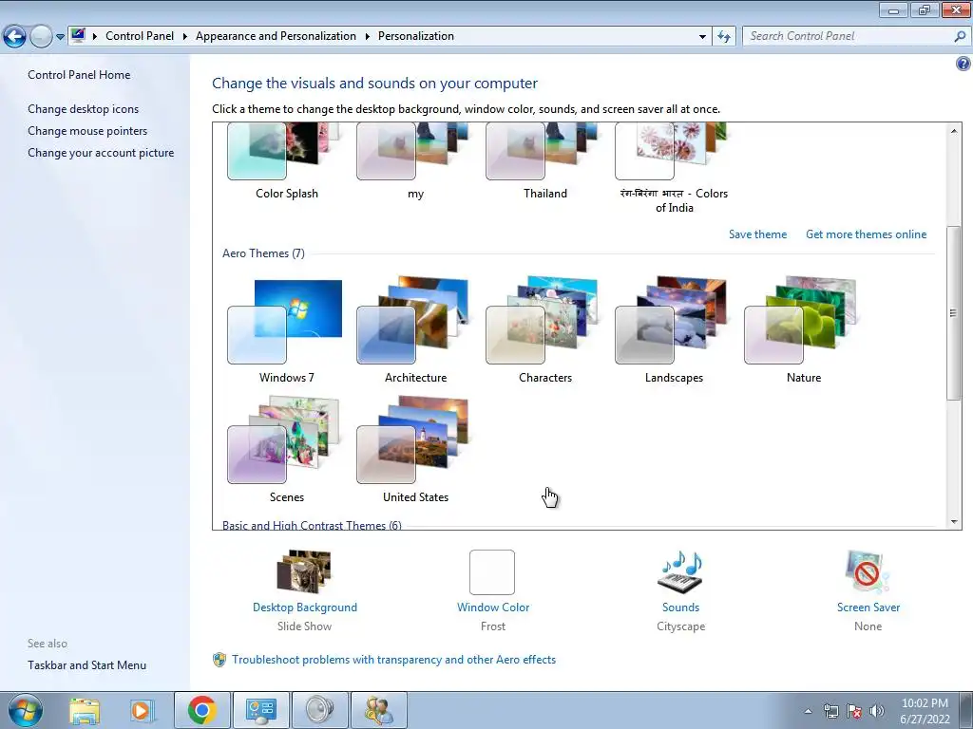973x729 pixels.
Task: Click the Control Panel icon in address bar
Action: point(78,35)
